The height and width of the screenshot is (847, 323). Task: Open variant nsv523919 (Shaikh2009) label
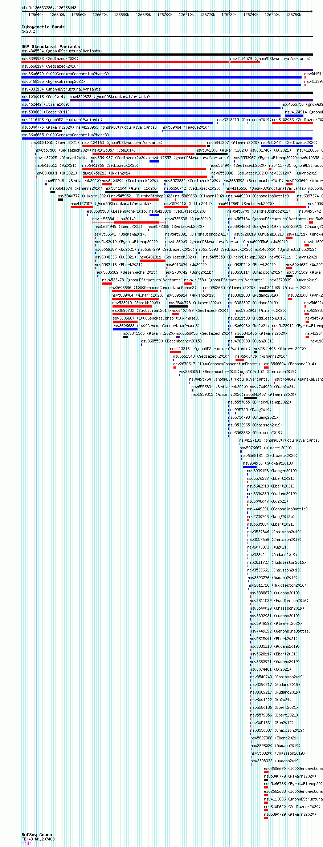[x=136, y=303]
